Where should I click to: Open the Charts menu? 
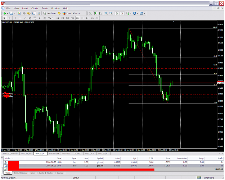[x=35, y=9]
